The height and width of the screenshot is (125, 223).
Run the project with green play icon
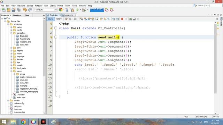(x=77, y=10)
